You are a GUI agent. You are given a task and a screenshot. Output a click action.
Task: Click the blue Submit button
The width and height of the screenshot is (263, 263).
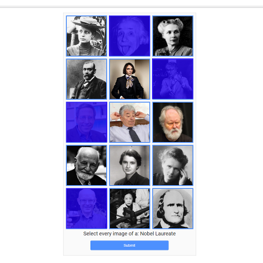click(x=129, y=245)
